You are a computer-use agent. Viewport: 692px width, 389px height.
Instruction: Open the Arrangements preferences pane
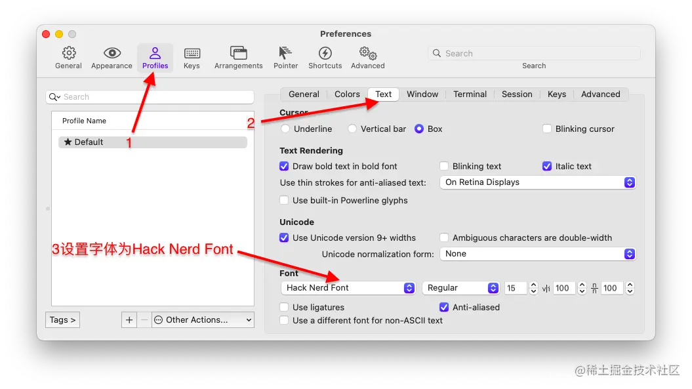pyautogui.click(x=238, y=58)
